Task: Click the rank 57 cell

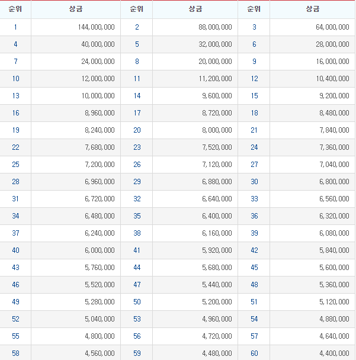Action: coord(254,336)
